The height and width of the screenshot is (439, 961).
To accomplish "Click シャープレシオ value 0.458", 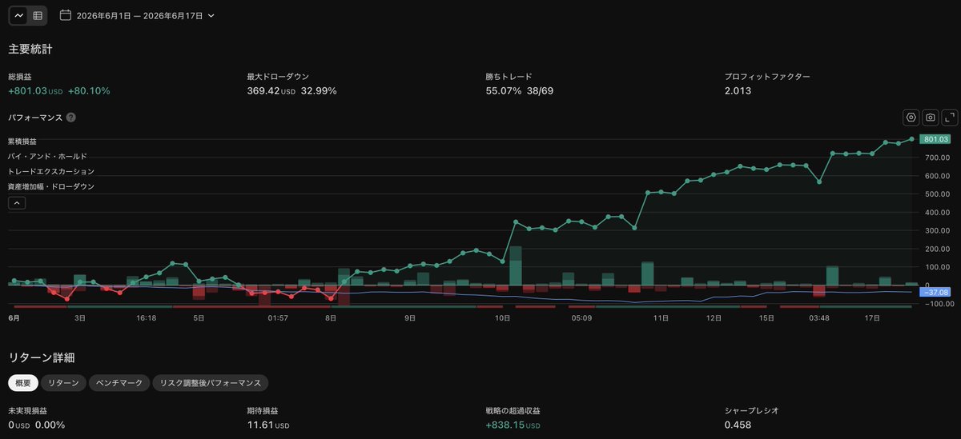I will click(738, 425).
